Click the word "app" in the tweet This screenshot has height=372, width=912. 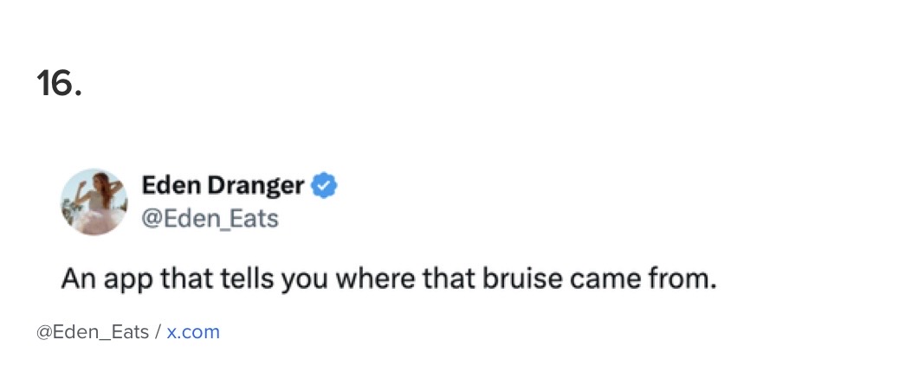tap(120, 281)
